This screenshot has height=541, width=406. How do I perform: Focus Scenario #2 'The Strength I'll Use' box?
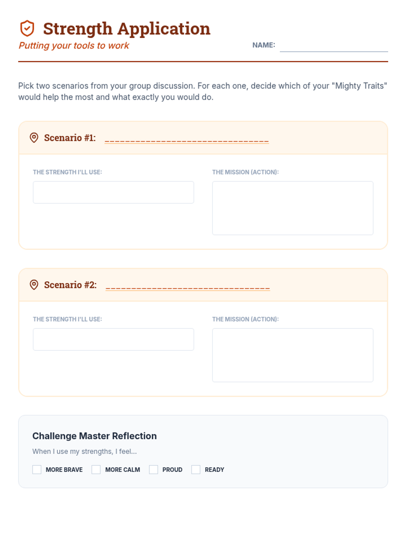coord(113,339)
